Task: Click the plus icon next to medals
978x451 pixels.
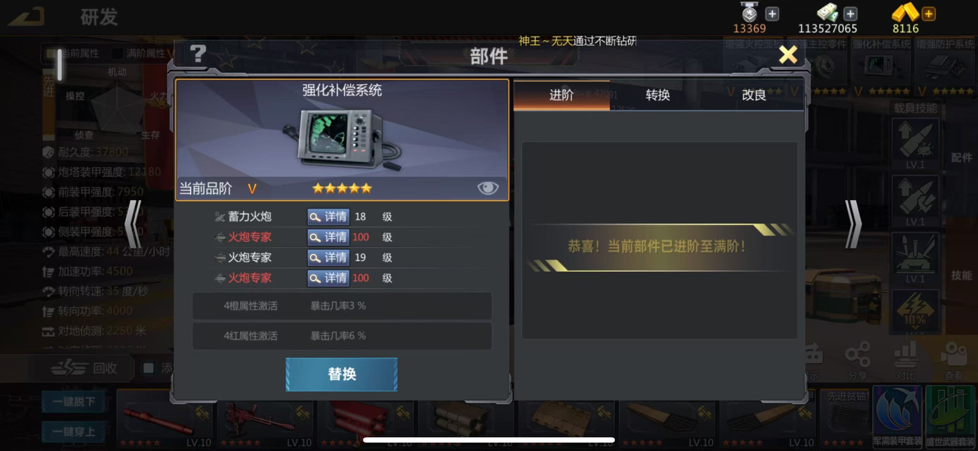Action: click(x=772, y=14)
